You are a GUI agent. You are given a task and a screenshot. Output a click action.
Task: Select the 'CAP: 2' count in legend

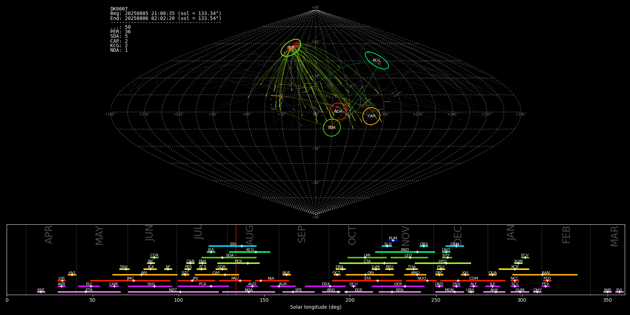click(119, 41)
